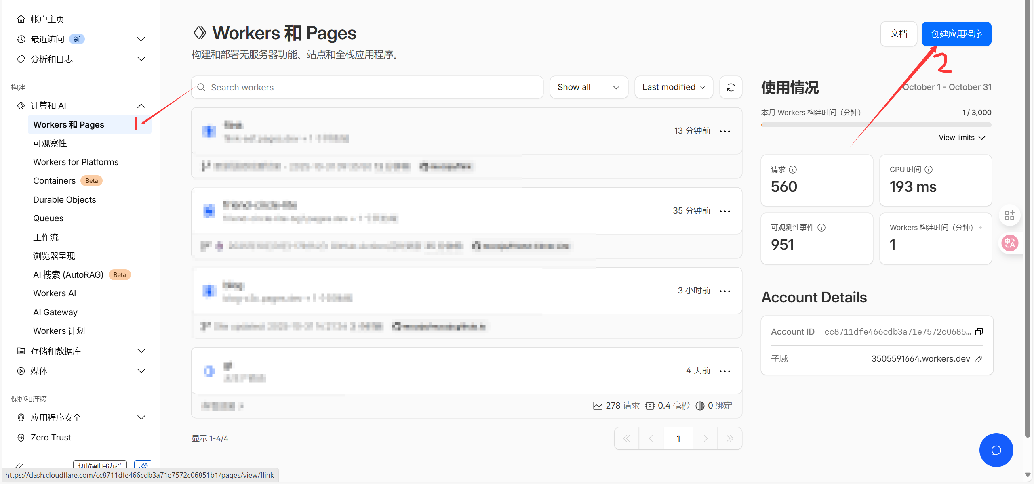Open Durable Objects in sidebar
This screenshot has height=484, width=1034.
[x=65, y=200]
